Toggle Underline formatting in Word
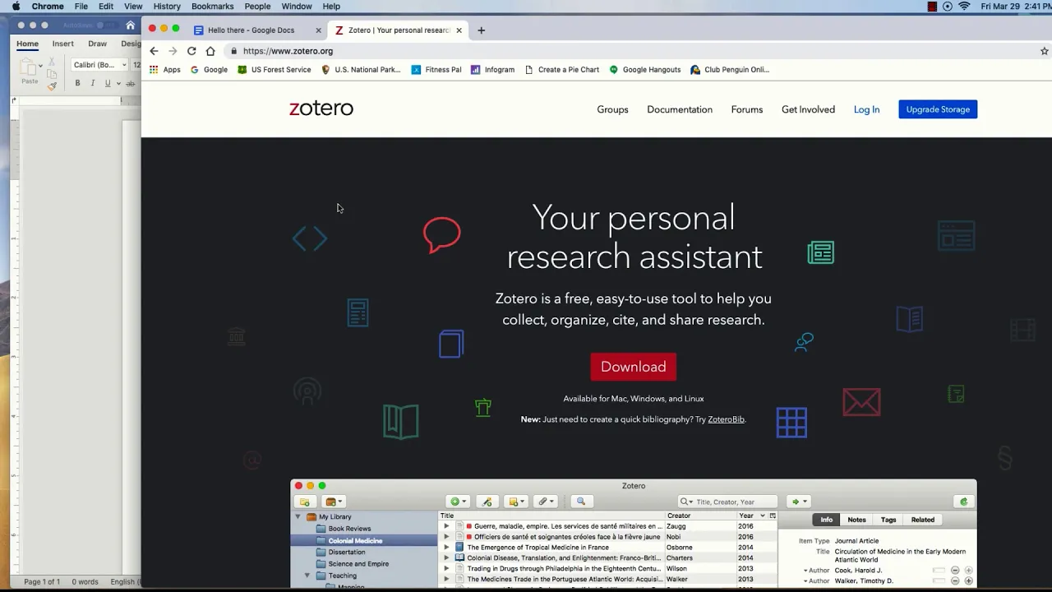Image resolution: width=1052 pixels, height=592 pixels. 107,83
